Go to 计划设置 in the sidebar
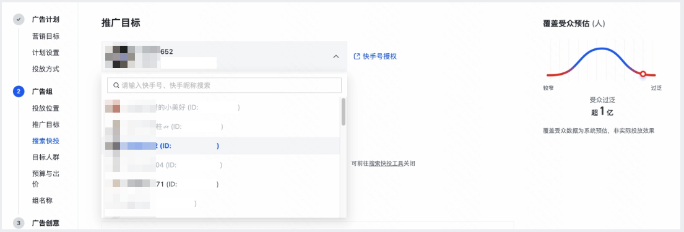The width and height of the screenshot is (684, 232). click(x=46, y=53)
